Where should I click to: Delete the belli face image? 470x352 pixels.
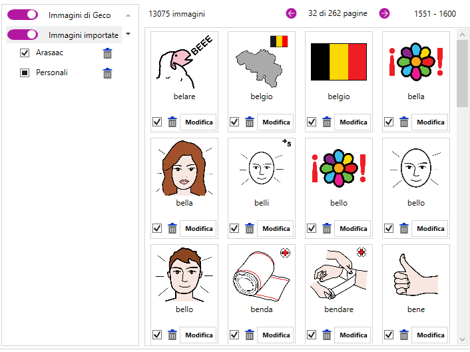pyautogui.click(x=250, y=228)
